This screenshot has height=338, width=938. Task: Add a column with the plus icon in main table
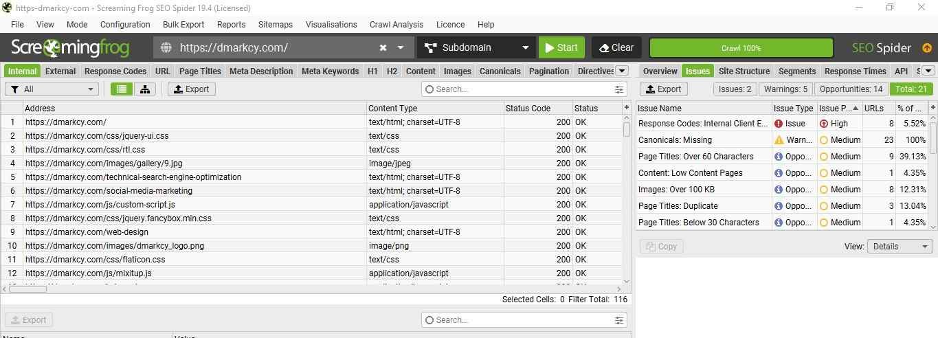tap(626, 108)
